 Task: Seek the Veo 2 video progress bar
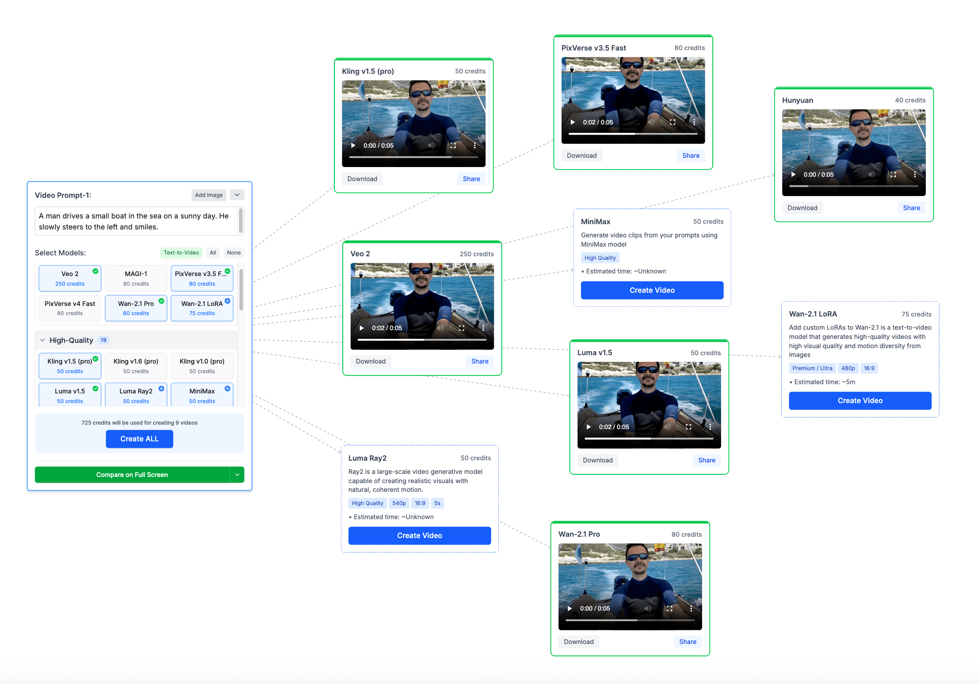pyautogui.click(x=422, y=340)
